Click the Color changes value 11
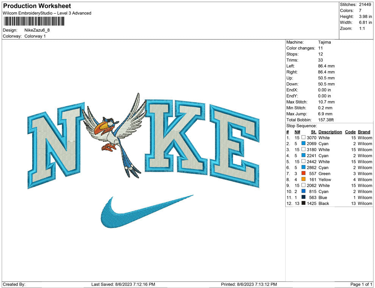This screenshot has height=288, width=375. point(320,48)
